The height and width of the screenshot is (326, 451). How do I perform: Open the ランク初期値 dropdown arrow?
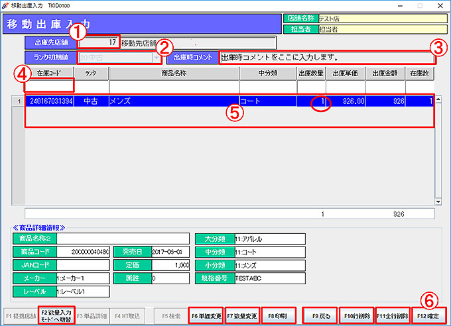pos(156,58)
